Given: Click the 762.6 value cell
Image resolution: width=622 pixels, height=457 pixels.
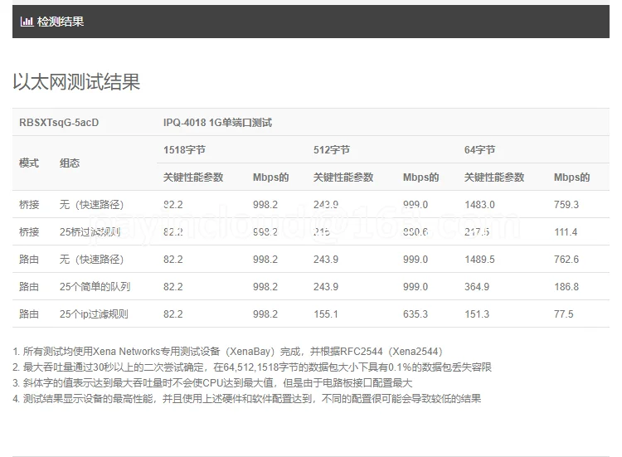Looking at the screenshot, I should pos(566,260).
